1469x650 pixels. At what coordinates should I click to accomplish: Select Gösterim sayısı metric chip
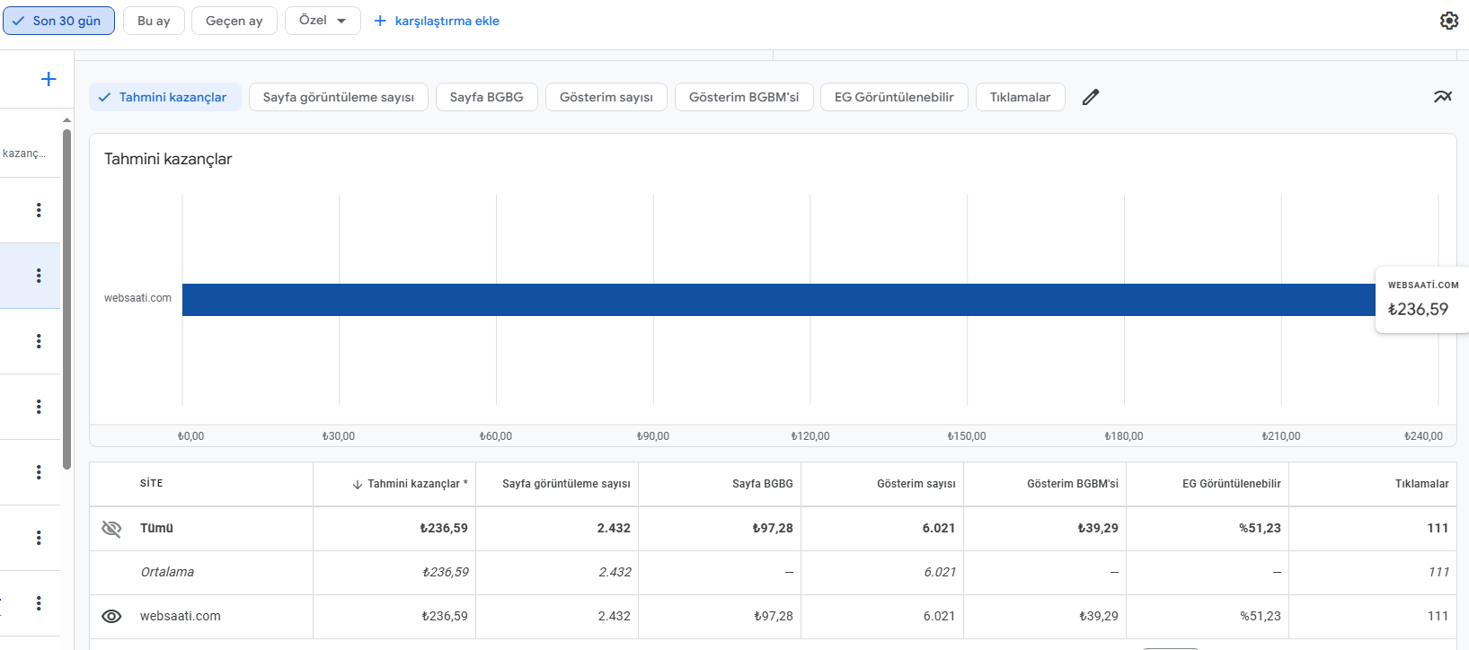(x=606, y=97)
